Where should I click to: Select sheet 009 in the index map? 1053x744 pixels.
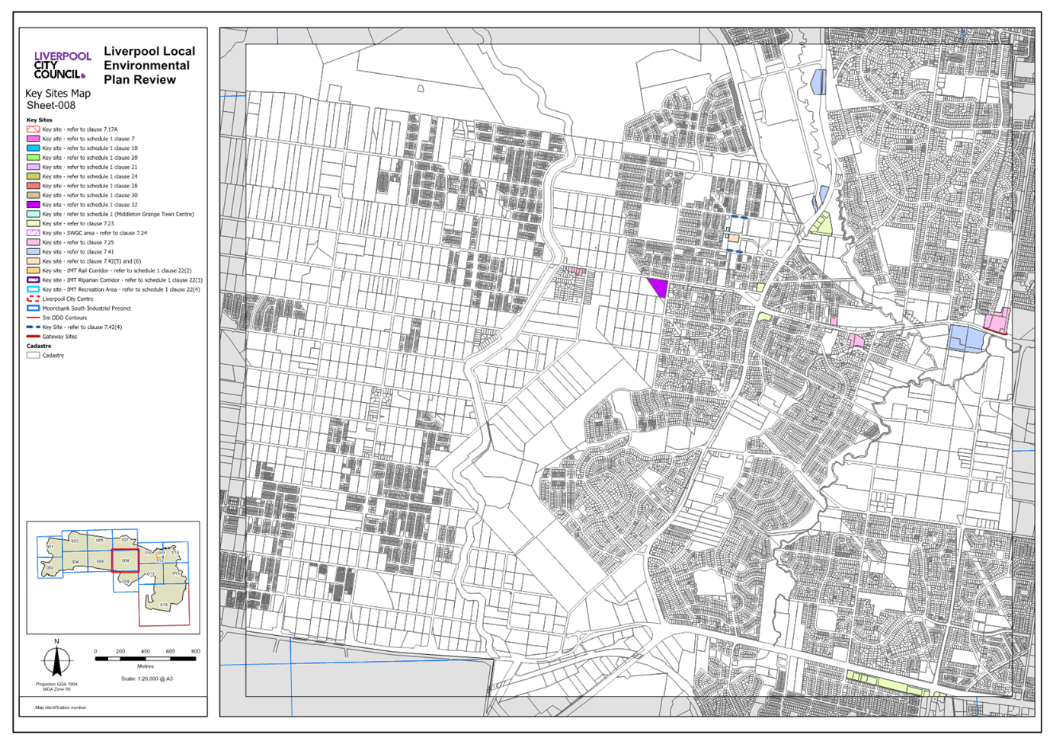pyautogui.click(x=126, y=582)
